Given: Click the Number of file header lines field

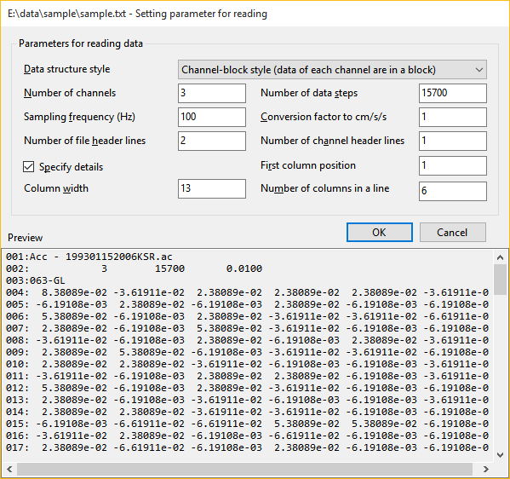Looking at the screenshot, I should [212, 141].
